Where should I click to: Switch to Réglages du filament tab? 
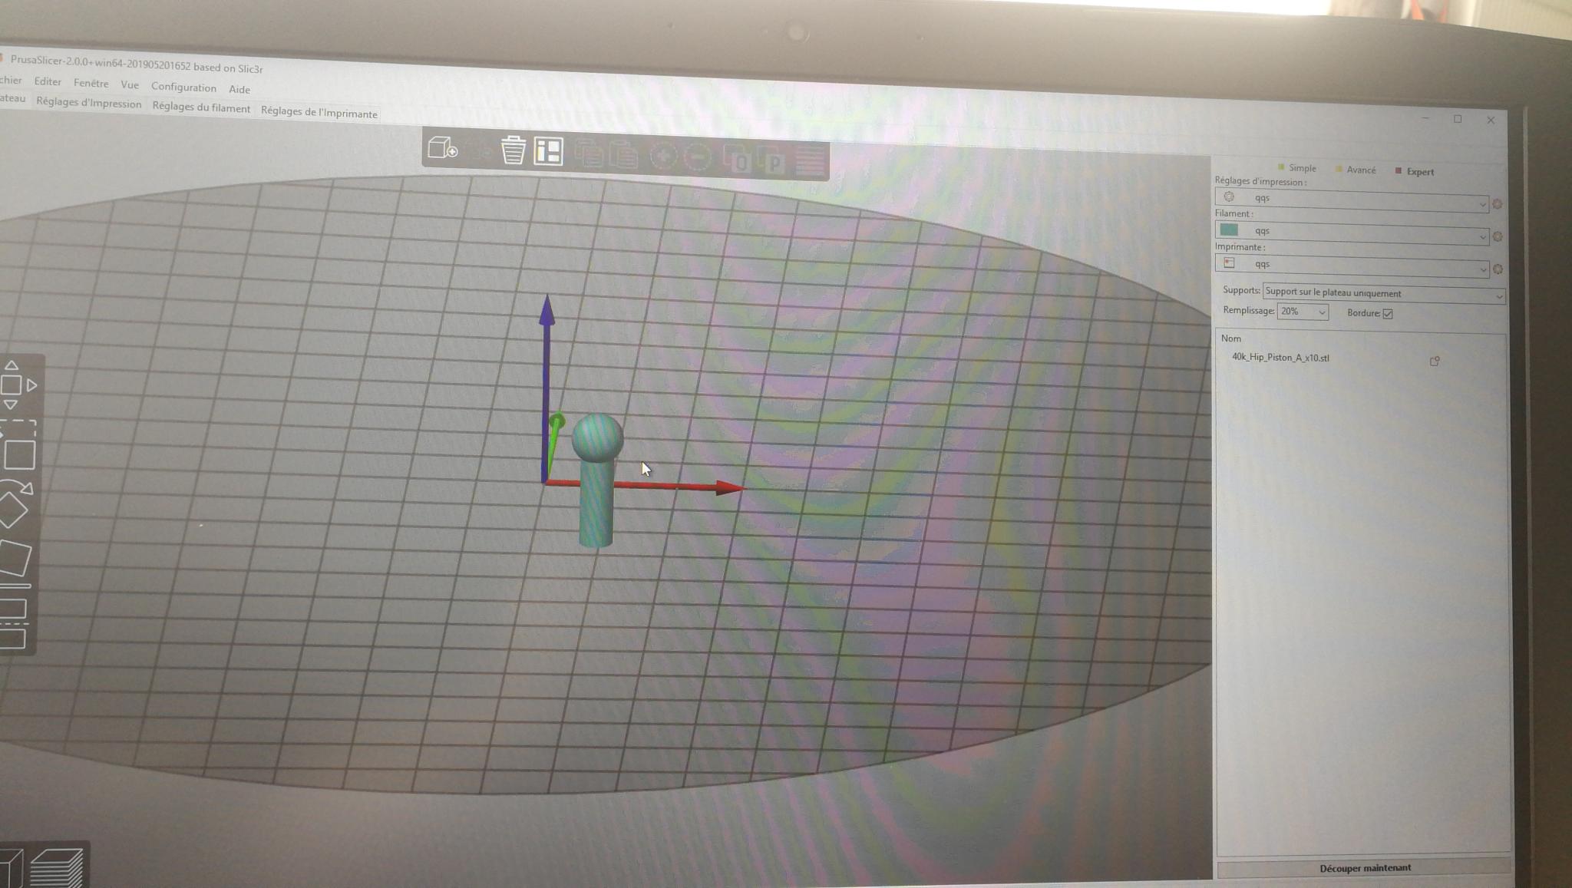pos(201,107)
